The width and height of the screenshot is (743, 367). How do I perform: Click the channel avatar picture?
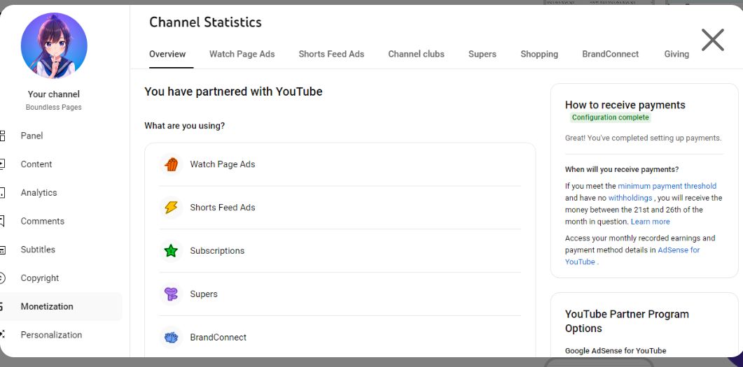[x=54, y=45]
